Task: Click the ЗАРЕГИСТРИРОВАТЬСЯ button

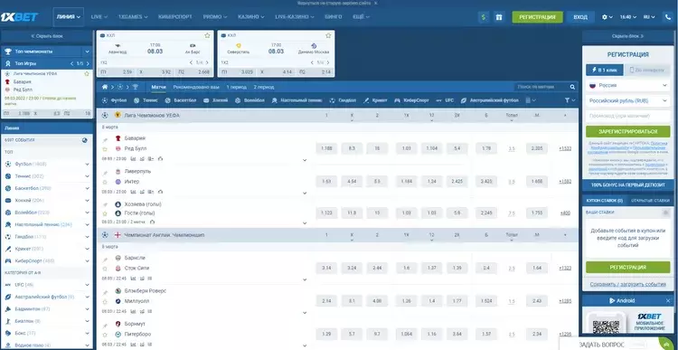Action: [x=628, y=131]
